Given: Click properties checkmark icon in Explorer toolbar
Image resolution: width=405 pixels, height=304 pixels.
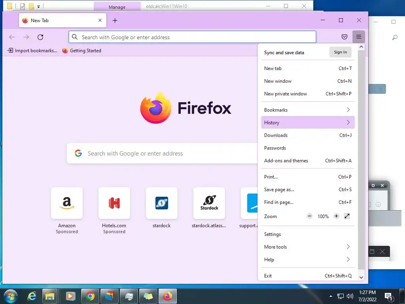Looking at the screenshot, I should click(x=23, y=6).
